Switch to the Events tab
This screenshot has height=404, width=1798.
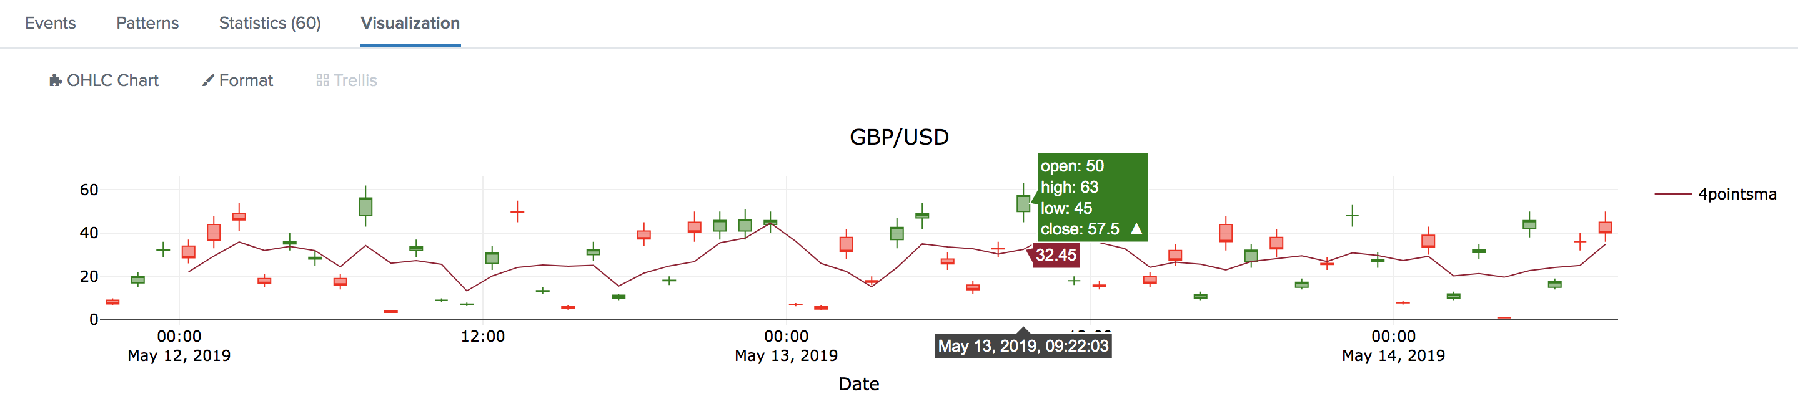[x=50, y=23]
